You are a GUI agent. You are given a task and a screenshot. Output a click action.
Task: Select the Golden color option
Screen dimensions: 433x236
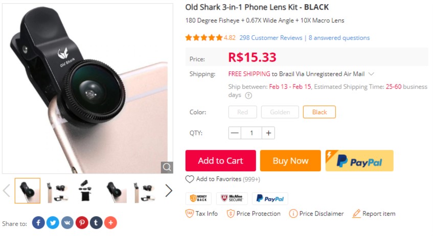280,112
